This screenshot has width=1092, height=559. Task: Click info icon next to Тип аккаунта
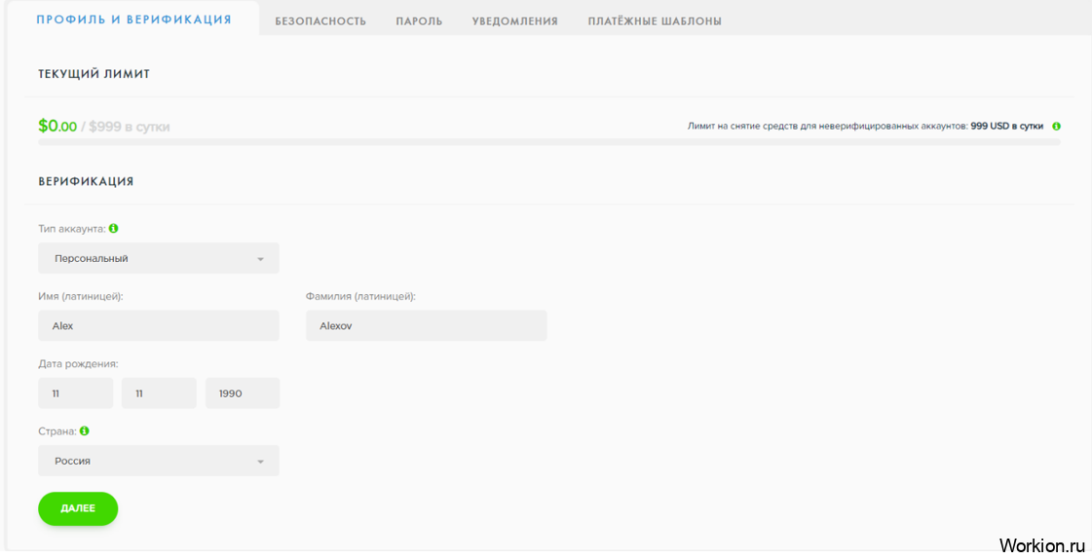coord(114,228)
